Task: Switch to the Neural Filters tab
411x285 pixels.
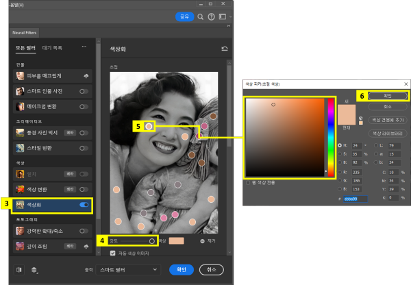Action: [x=25, y=33]
